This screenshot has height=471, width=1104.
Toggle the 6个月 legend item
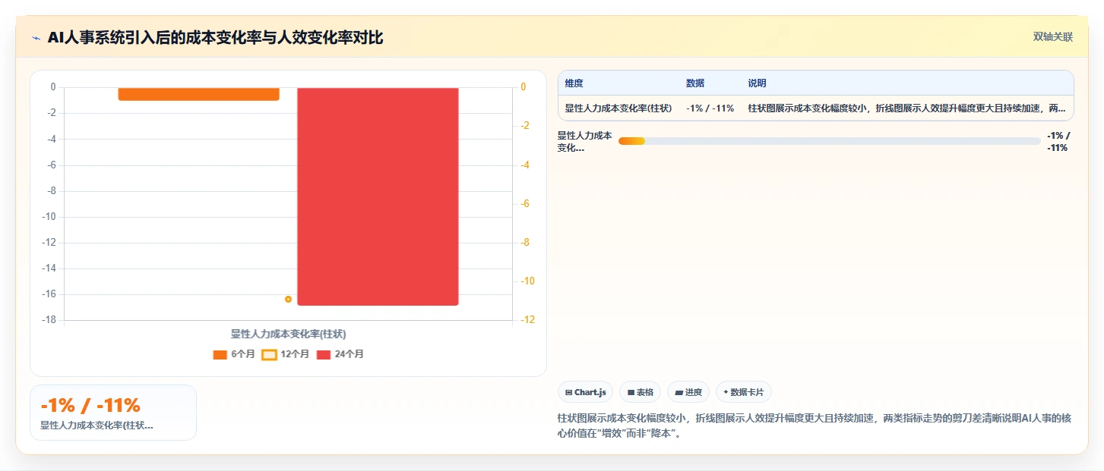[x=233, y=354]
